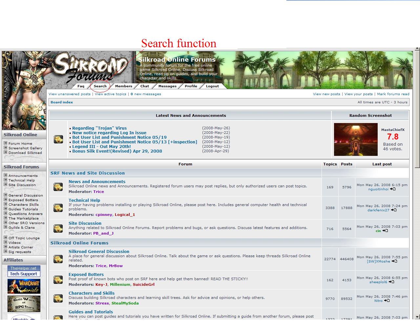Open the Search tab in the navigation bar

[x=100, y=86]
